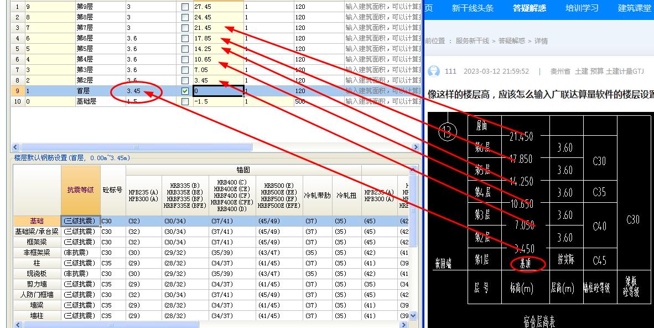Tick the checkbox in the 第8层 row
654x328 pixels.
(185, 18)
